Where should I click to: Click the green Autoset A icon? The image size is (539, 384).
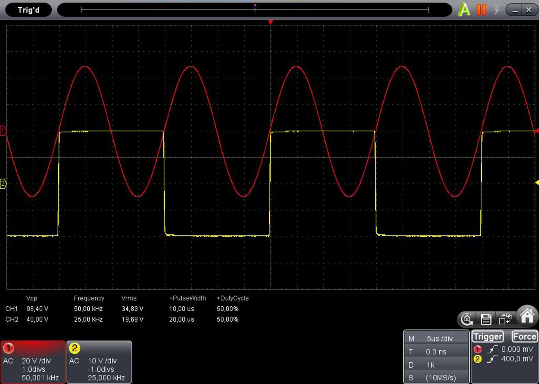click(x=464, y=10)
